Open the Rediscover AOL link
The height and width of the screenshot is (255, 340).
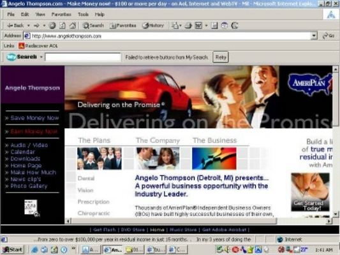click(38, 46)
